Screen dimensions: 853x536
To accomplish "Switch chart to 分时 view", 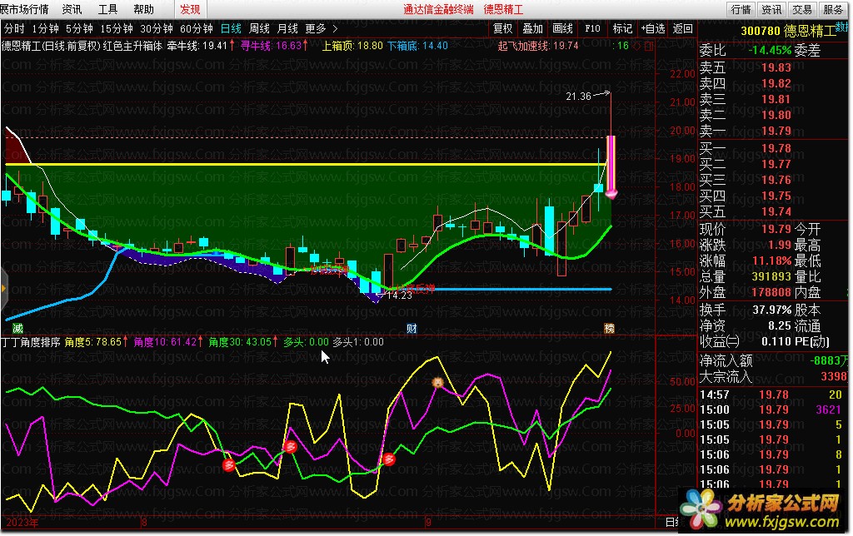I will click(14, 29).
